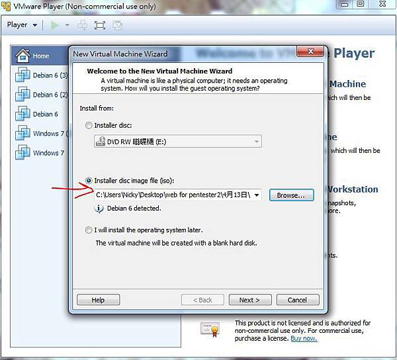Click the first Windows 7 VM icon
Image resolution: width=397 pixels, height=360 pixels.
22,133
